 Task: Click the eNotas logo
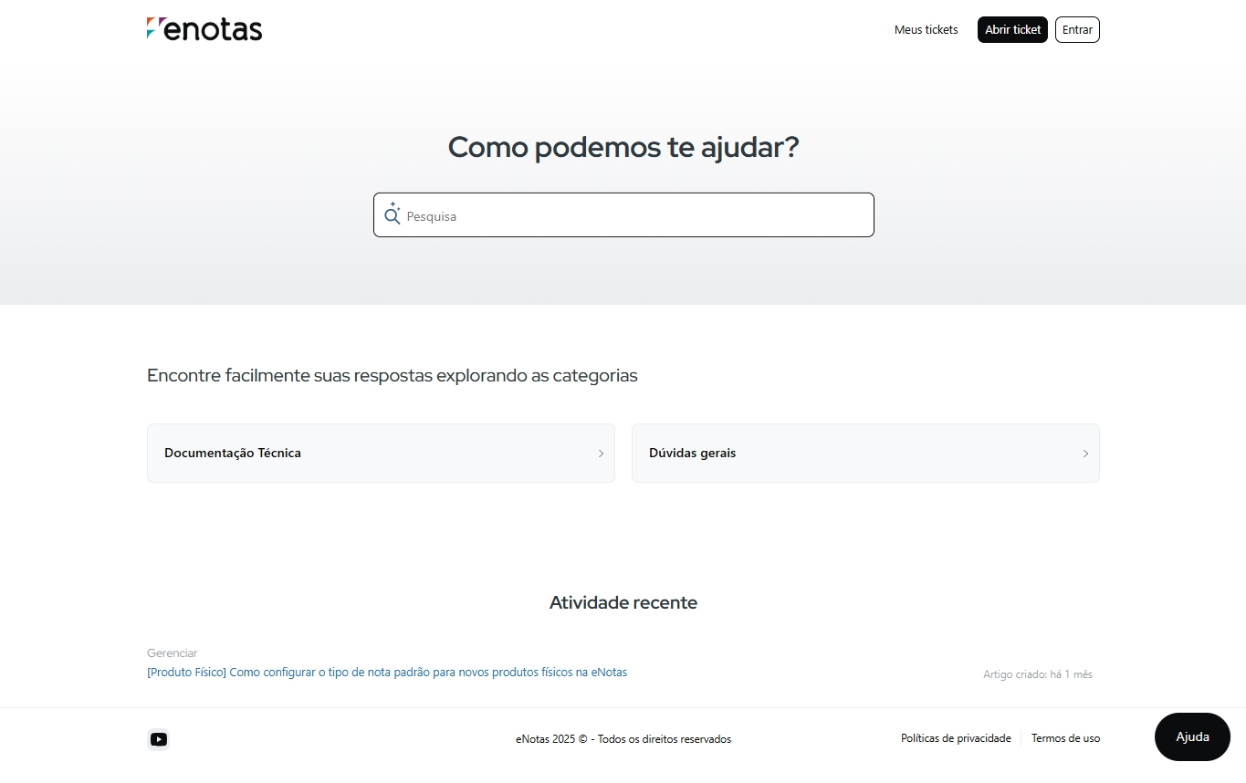pos(204,29)
